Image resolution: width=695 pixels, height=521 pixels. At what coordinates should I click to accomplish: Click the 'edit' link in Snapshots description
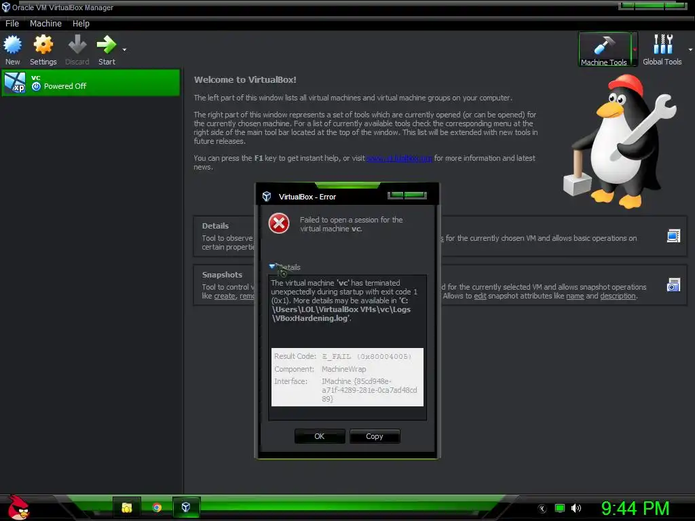tap(480, 296)
